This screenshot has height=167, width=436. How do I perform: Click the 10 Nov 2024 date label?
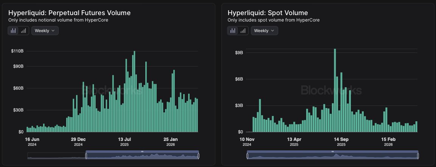(x=247, y=141)
